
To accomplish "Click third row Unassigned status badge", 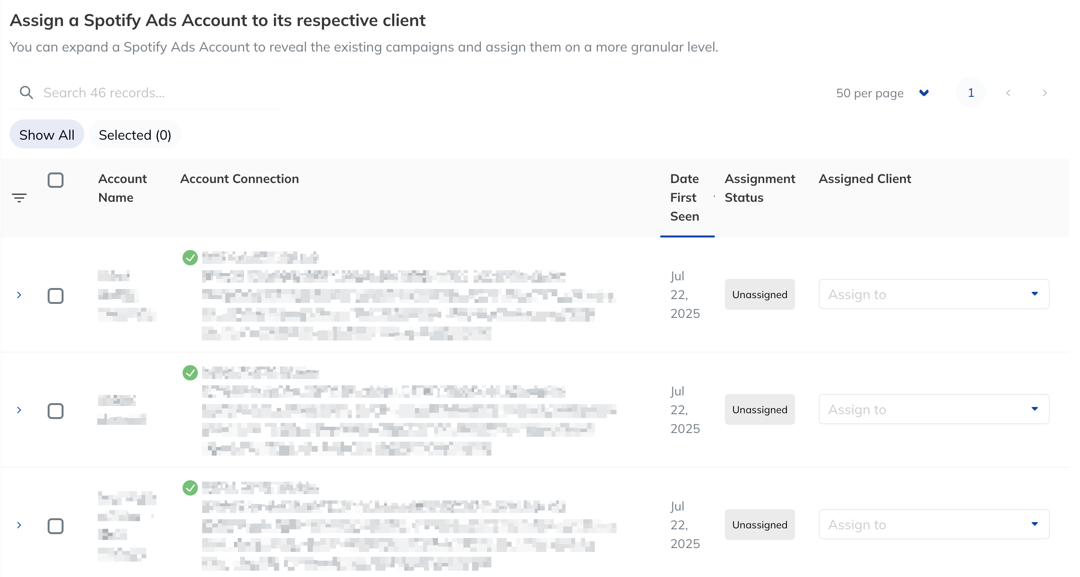I will coord(760,525).
